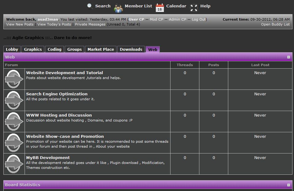Click arrow icon beside WWW Hosting and Discussion
Image resolution: width=294 pixels, height=191 pixels.
tap(14, 121)
